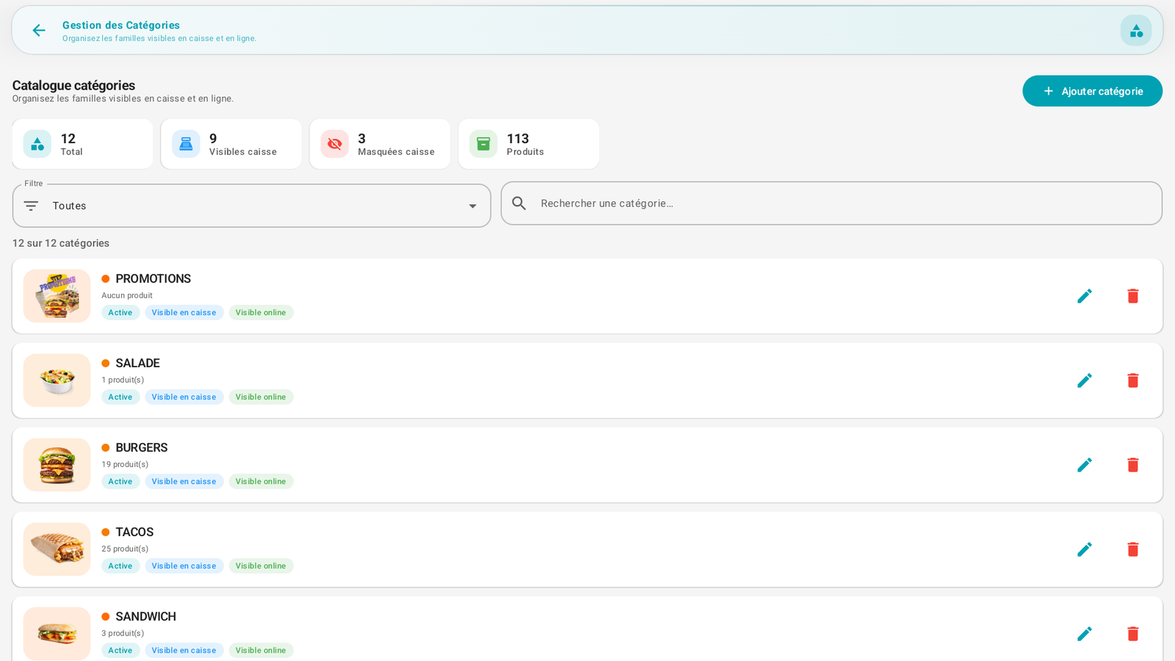Screen dimensions: 1175x661
Task: Click the 'Gestion des Catégories' header title
Action: (x=121, y=25)
